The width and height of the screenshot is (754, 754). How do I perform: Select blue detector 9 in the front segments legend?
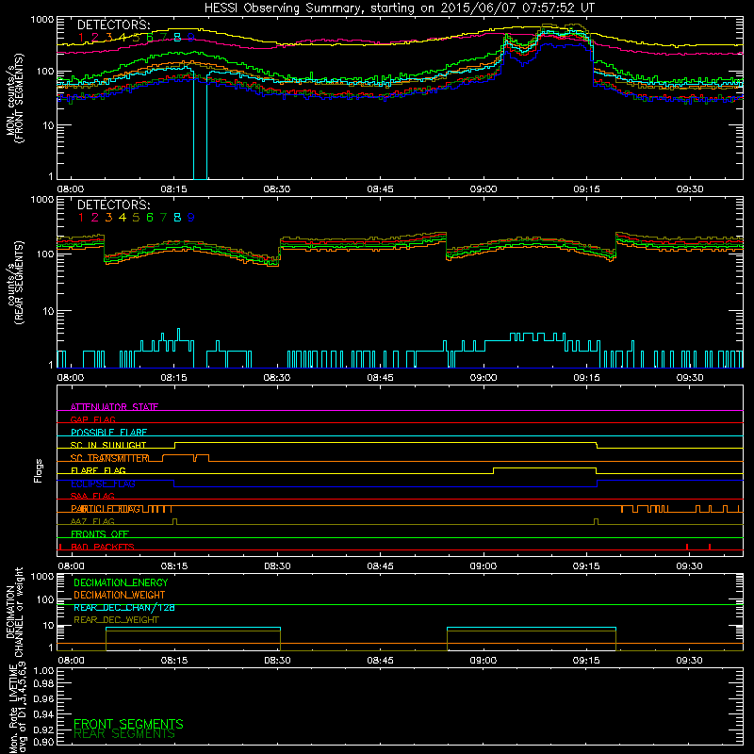pos(191,37)
